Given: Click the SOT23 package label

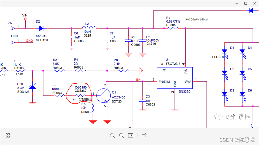Looking at the screenshot, I should [x=117, y=101].
